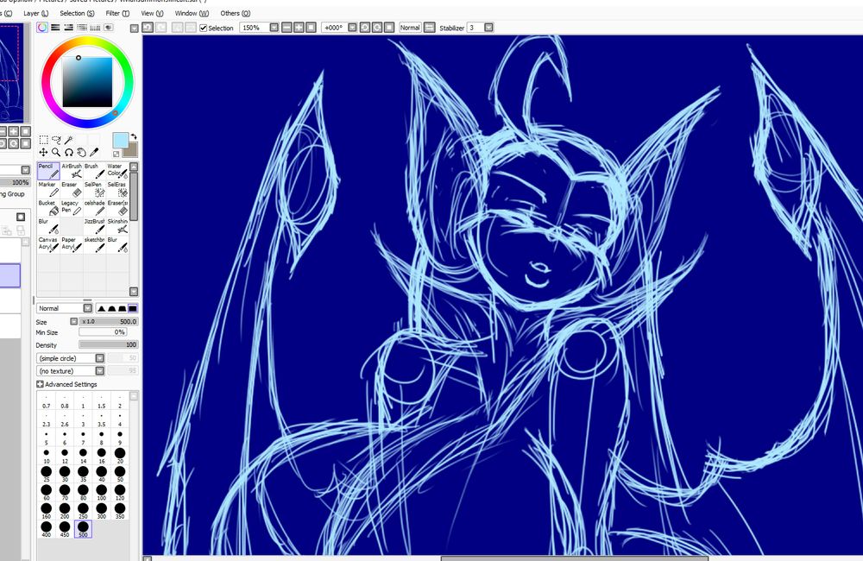863x561 pixels.
Task: Open the brush blend mode Normal dropdown
Action: 87,308
